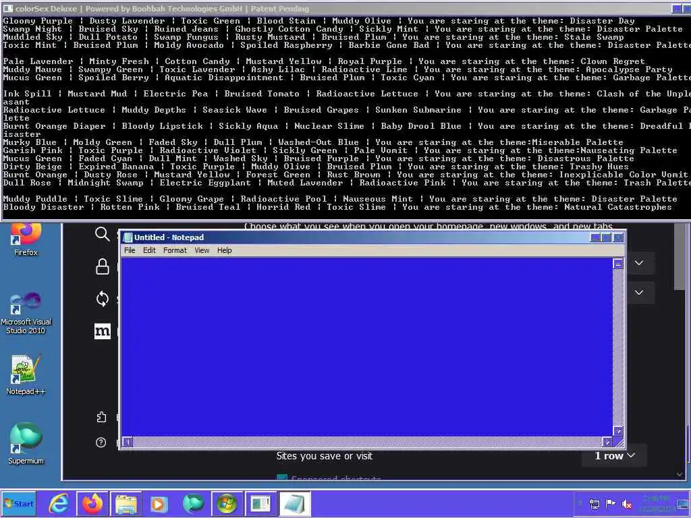
Task: Click the Notepad title bar icon
Action: pos(128,237)
